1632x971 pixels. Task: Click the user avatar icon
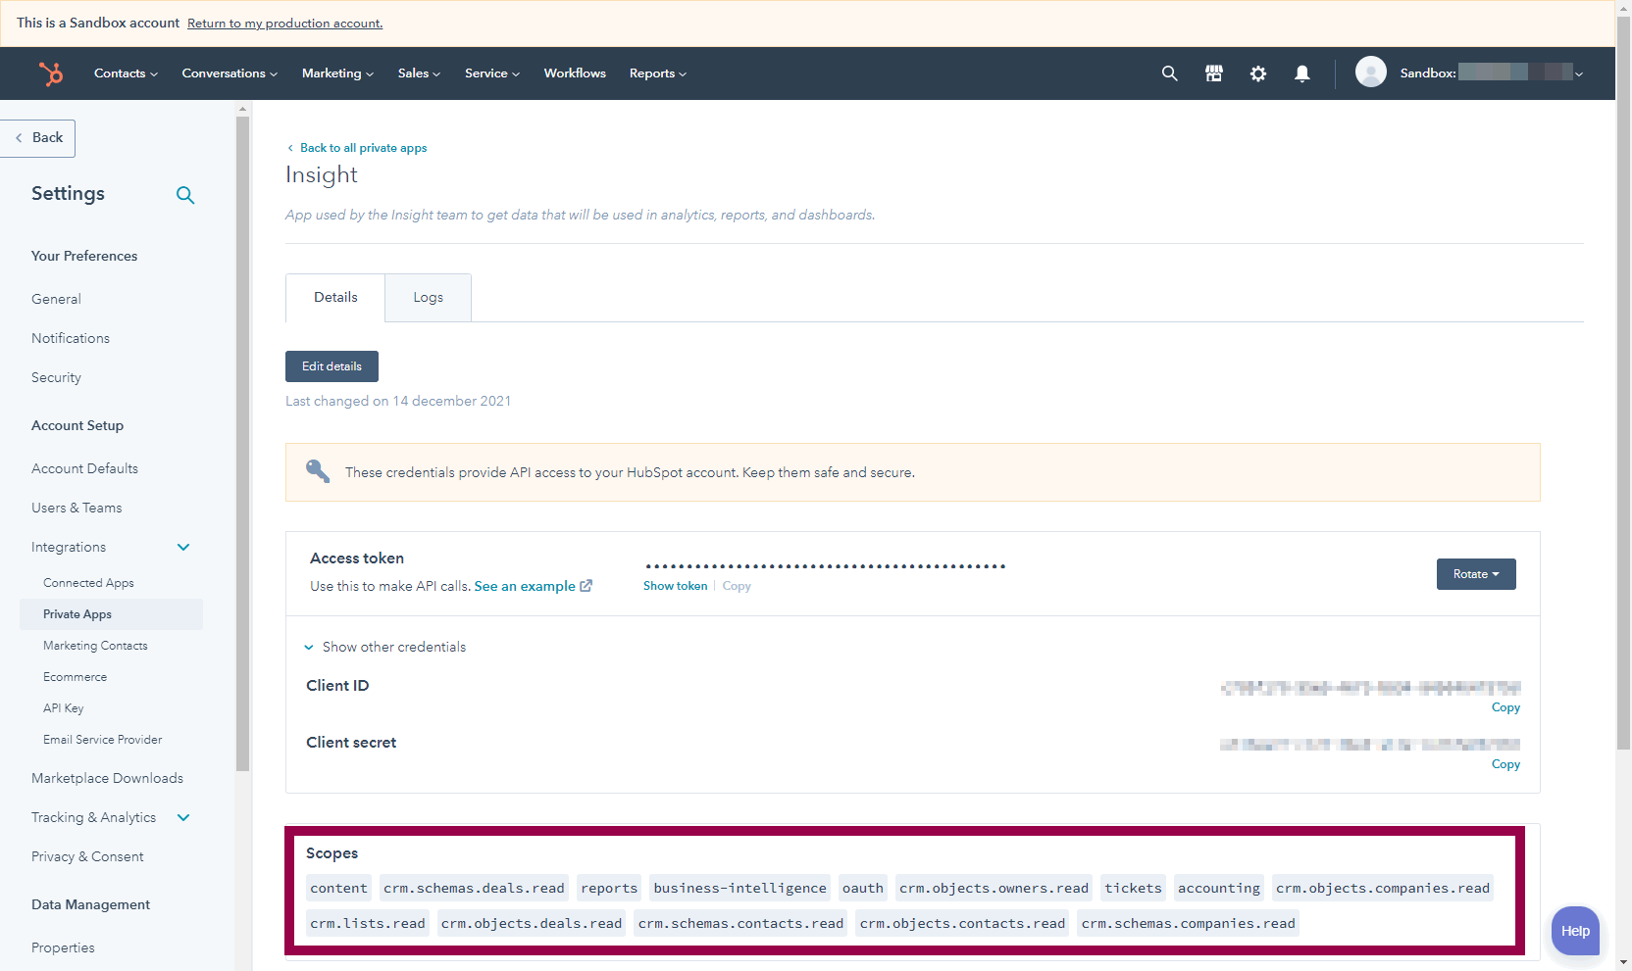1370,73
